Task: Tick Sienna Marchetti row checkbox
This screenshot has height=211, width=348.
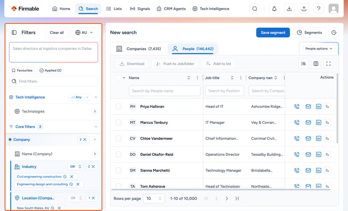Action: (x=118, y=170)
